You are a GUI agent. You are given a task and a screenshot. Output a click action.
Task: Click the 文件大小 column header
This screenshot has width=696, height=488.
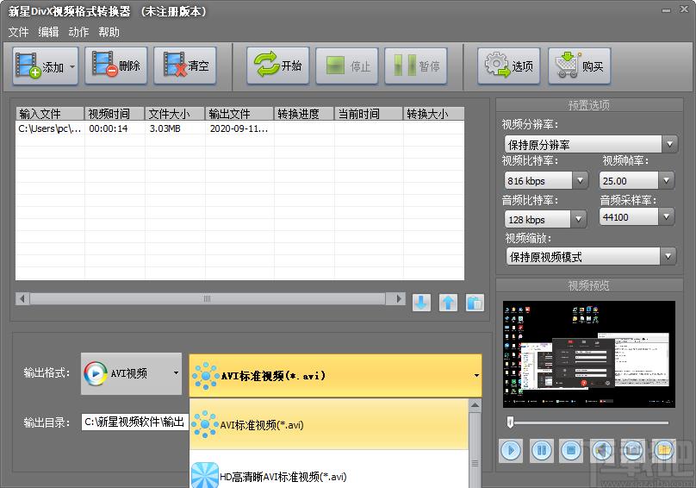coord(175,114)
